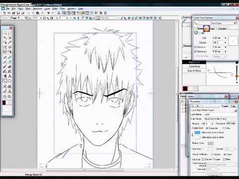Switch to Operation tab in Curve options
Viewport: 239px width, 179px height.
[223, 28]
